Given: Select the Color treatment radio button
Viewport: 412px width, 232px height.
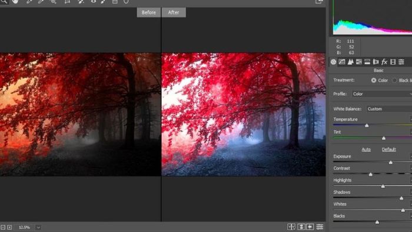Looking at the screenshot, I should [374, 81].
